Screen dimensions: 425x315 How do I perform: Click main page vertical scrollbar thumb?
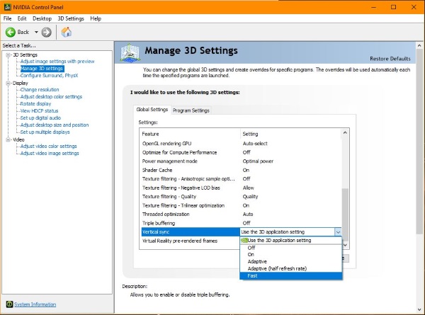pyautogui.click(x=419, y=141)
